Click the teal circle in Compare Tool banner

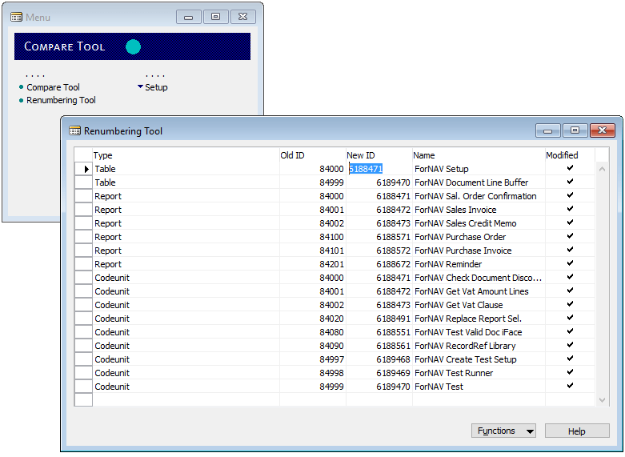134,47
